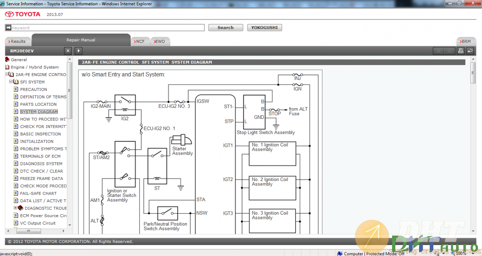Click the FREEZE FRAME DATA document icon
Image resolution: width=482 pixels, height=256 pixels.
tap(16, 178)
